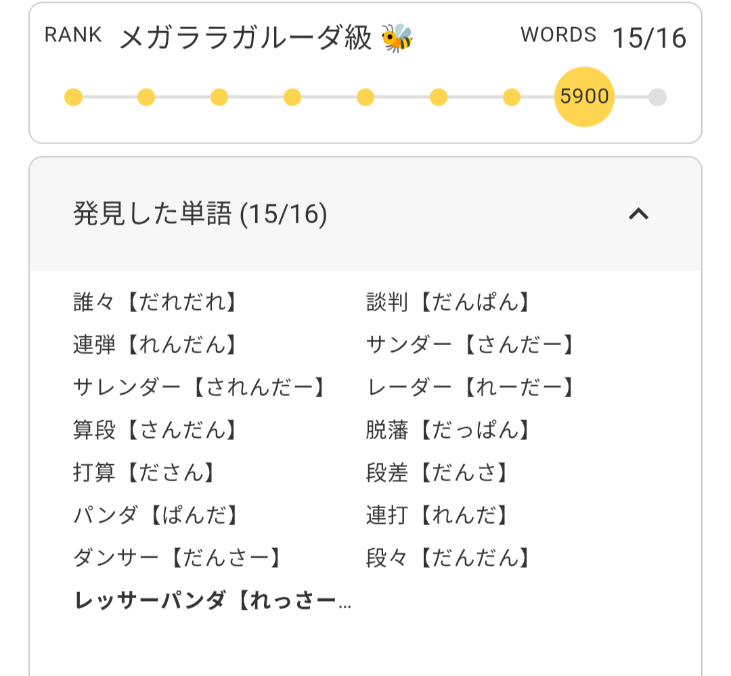Click the word 連弾【れんだん】
The image size is (731, 676).
point(156,344)
